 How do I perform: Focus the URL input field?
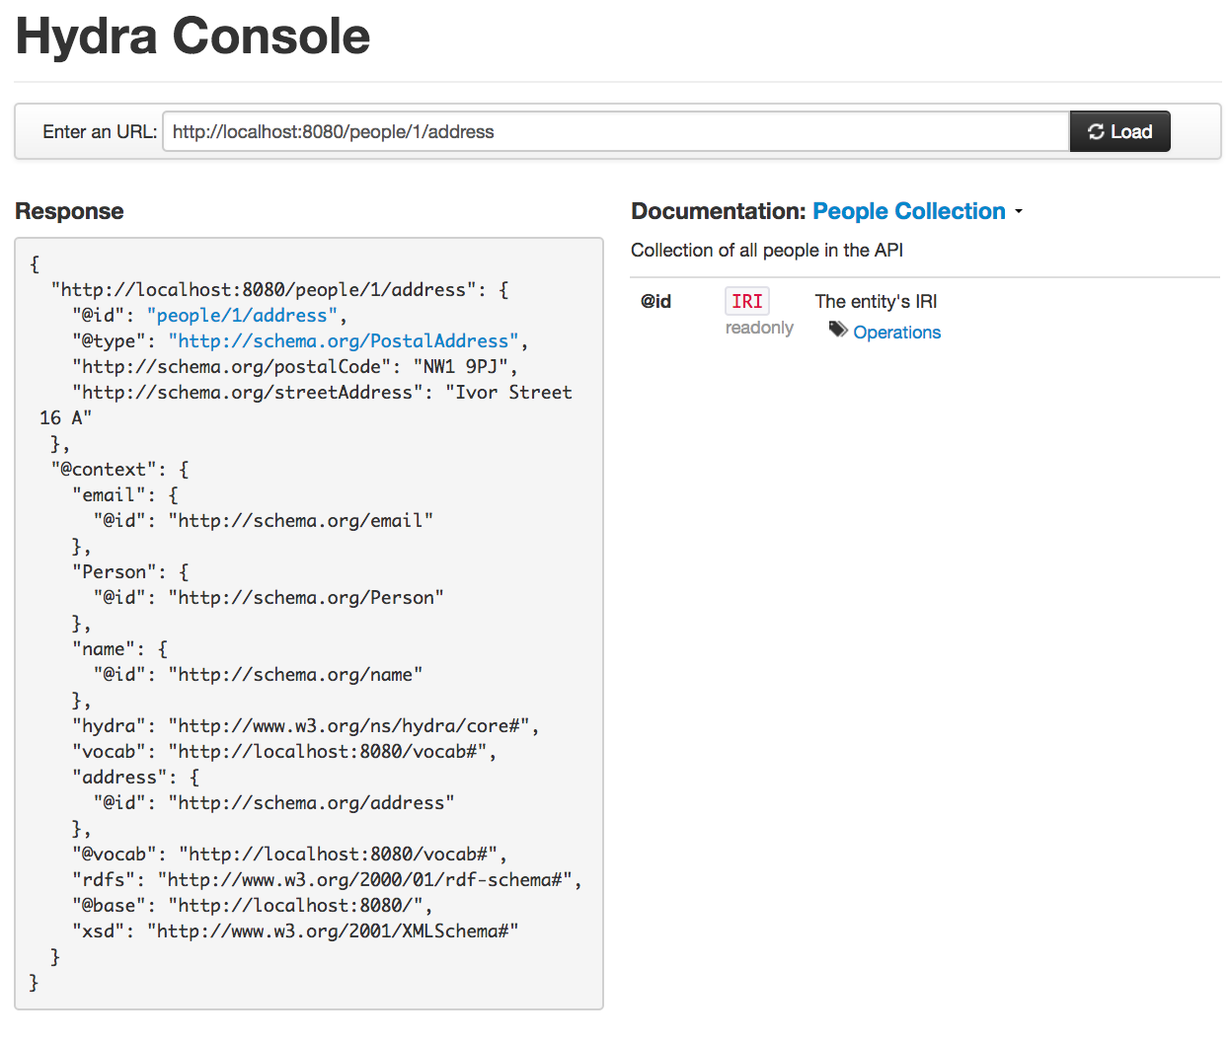click(x=616, y=132)
